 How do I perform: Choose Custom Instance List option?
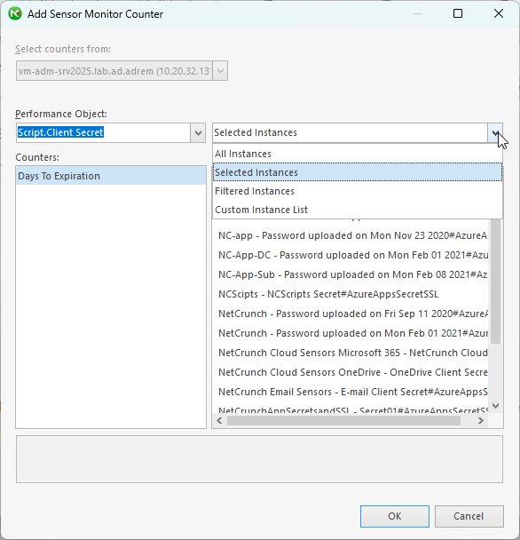[358, 210]
